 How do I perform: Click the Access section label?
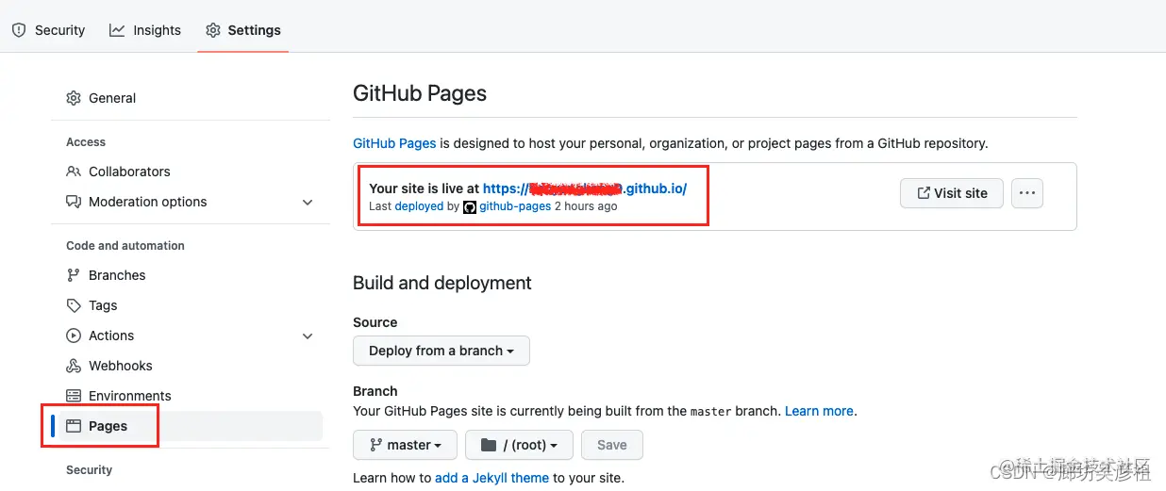(86, 142)
